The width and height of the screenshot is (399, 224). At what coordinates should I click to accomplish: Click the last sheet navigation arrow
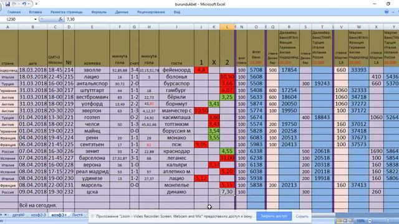click(x=6, y=215)
